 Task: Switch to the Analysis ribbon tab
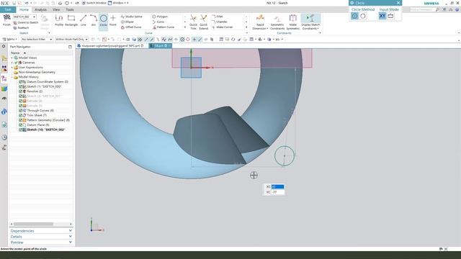(x=40, y=9)
